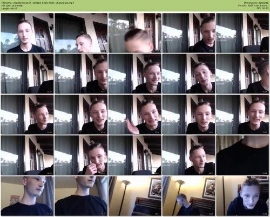Click the Filename text in the header
This screenshot has height=217, width=270.
point(37,3)
